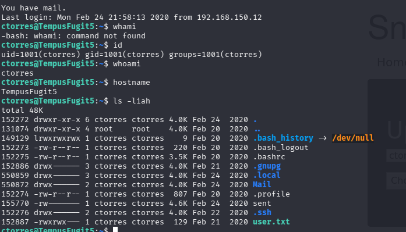Select the 'whoami' command text

coord(127,64)
